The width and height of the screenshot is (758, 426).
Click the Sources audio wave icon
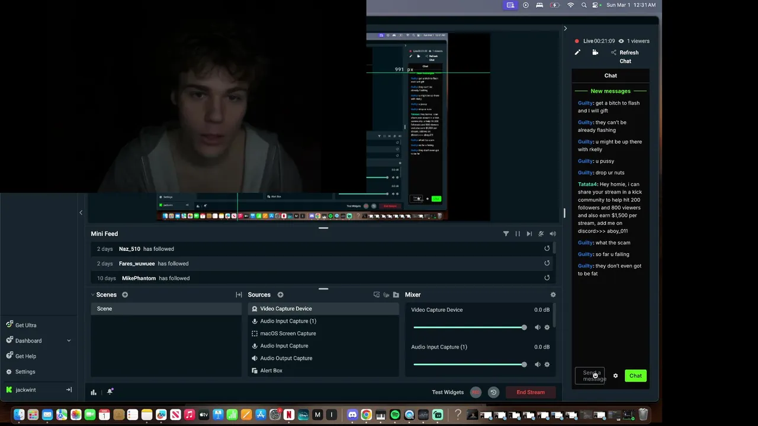click(x=386, y=295)
